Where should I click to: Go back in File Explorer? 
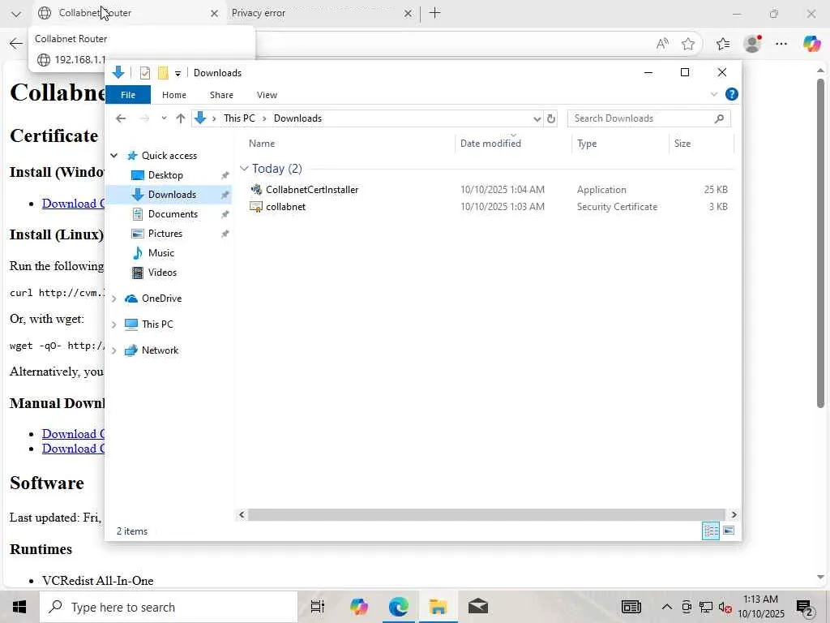pyautogui.click(x=121, y=118)
